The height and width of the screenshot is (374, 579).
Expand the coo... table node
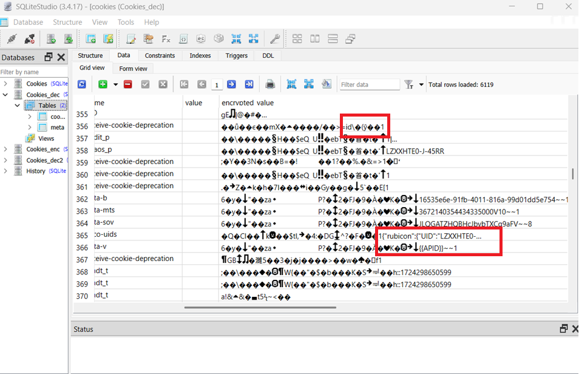pos(30,117)
